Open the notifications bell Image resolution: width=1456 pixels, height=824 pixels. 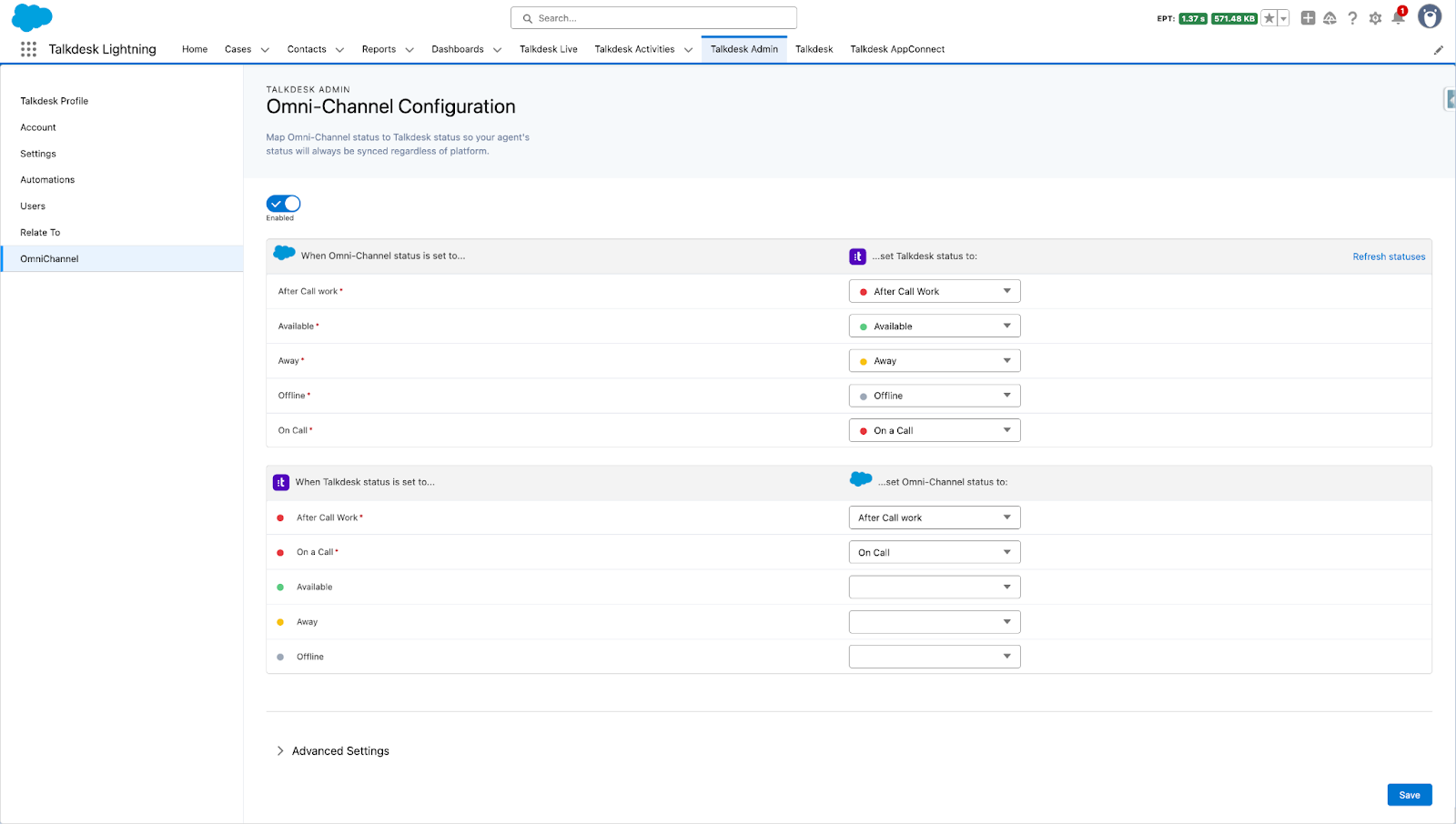click(x=1399, y=17)
